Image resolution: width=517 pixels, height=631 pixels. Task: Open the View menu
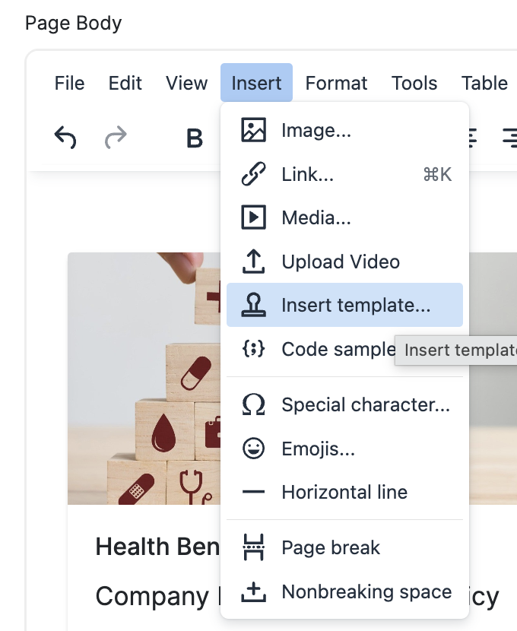(187, 83)
